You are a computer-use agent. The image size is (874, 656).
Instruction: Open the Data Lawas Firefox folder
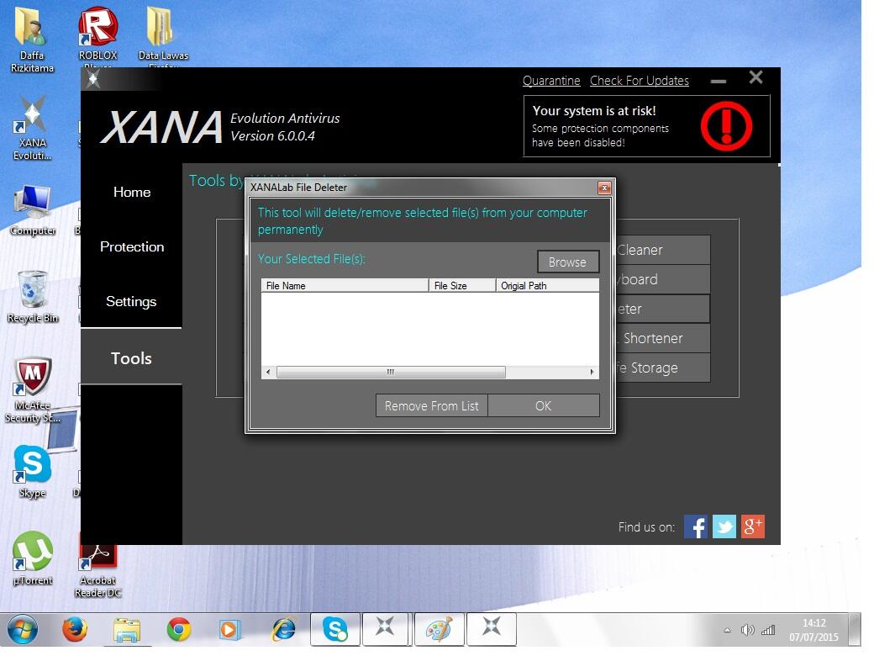coord(163,36)
